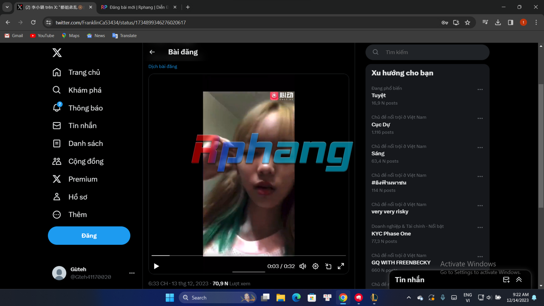
Task: Open more options for very very risky
Action: (480, 206)
